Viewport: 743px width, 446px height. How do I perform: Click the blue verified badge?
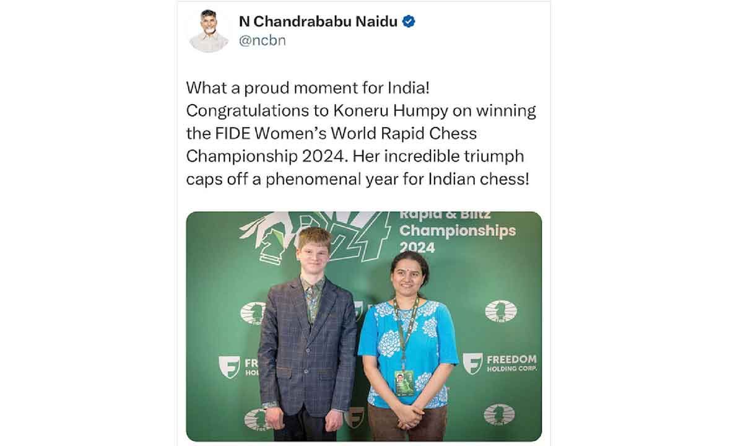pos(409,22)
